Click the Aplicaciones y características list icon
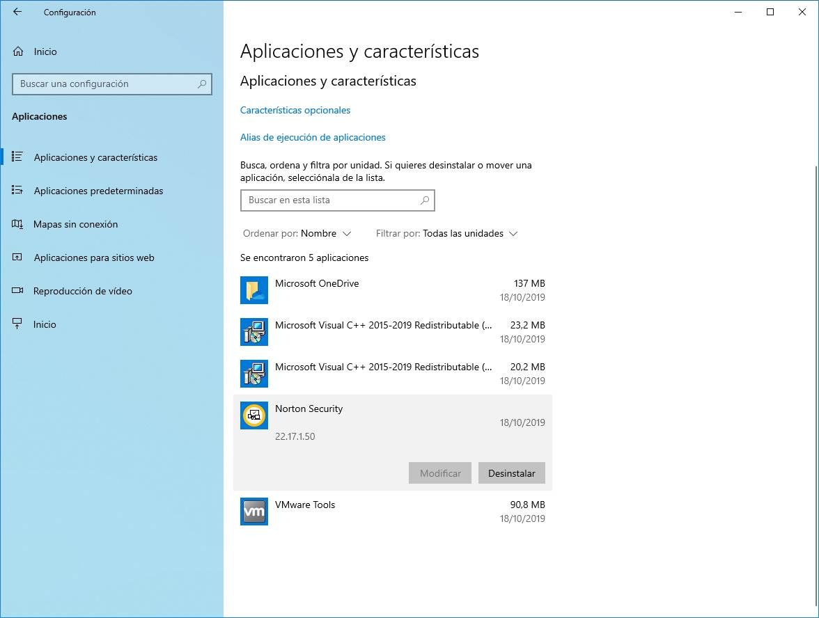Viewport: 819px width, 618px height. 17,157
